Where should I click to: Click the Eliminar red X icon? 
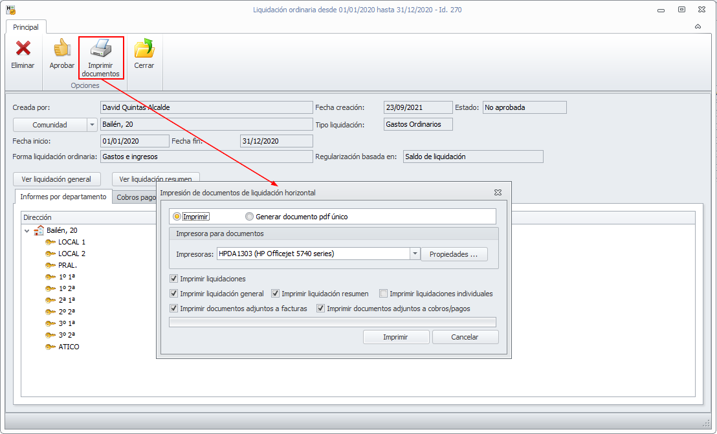tap(23, 49)
